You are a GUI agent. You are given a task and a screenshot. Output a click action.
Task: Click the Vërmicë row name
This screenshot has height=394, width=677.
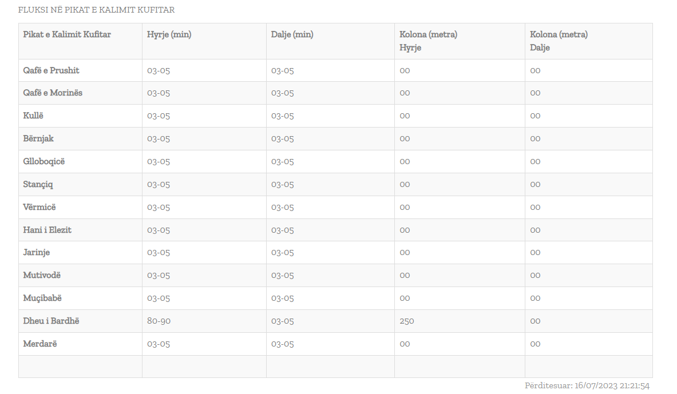tap(39, 207)
